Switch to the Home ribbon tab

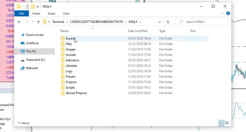click(x=36, y=14)
